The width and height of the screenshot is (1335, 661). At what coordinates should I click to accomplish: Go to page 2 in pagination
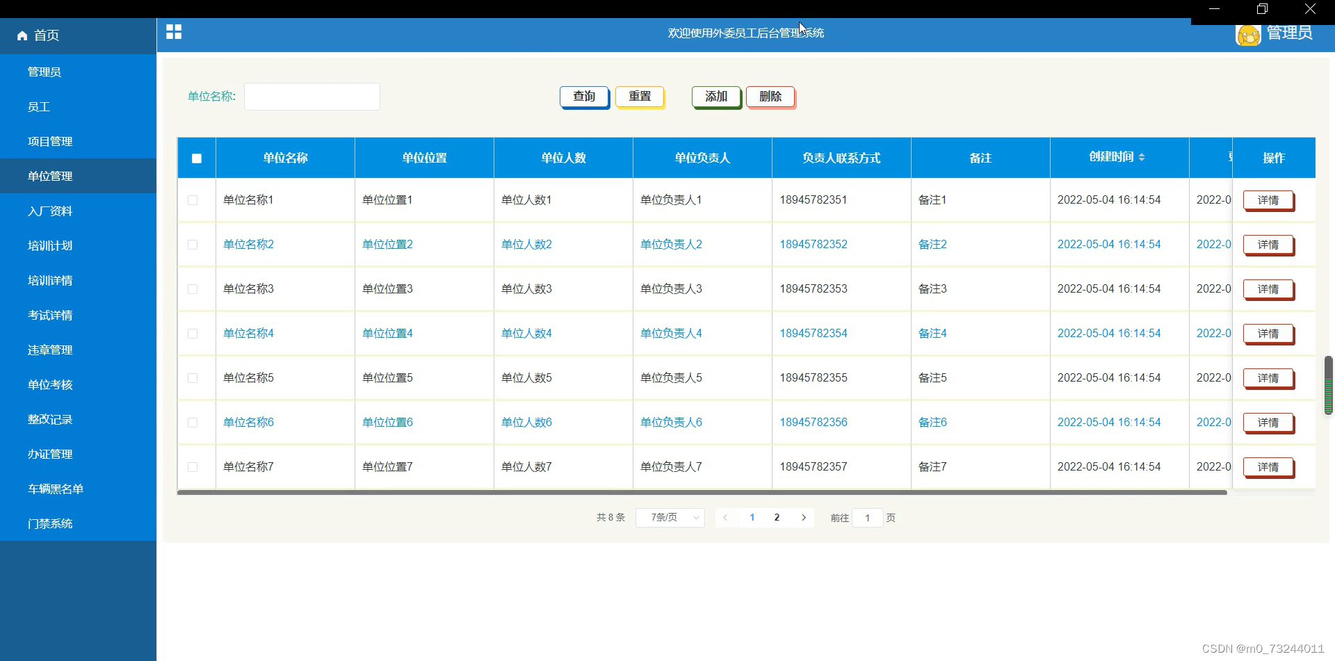pos(777,518)
